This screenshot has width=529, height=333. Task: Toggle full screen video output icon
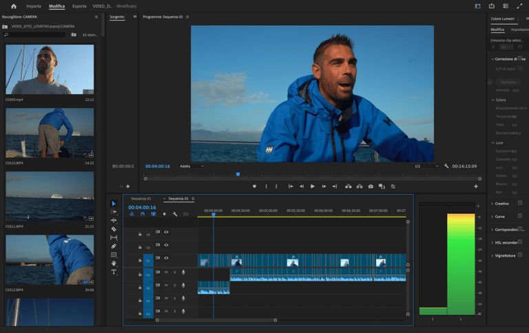click(519, 6)
